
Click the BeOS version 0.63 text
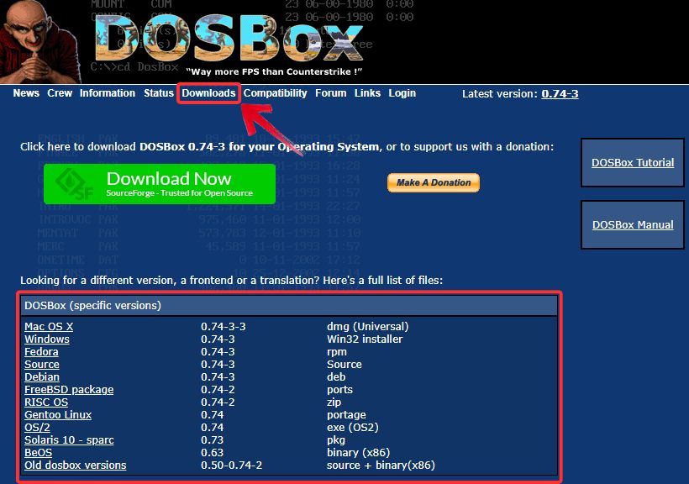(x=213, y=453)
